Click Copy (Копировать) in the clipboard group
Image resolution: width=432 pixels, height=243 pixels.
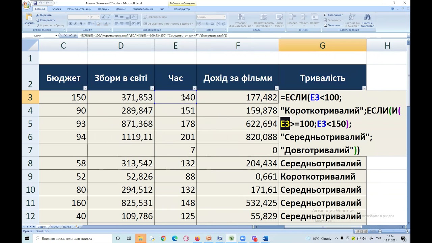pyautogui.click(x=45, y=20)
